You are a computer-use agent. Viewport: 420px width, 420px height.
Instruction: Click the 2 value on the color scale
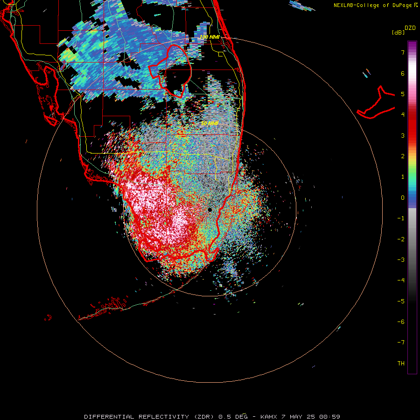tap(403, 156)
